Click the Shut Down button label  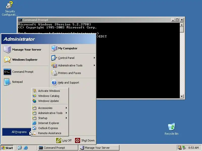pyautogui.click(x=88, y=140)
